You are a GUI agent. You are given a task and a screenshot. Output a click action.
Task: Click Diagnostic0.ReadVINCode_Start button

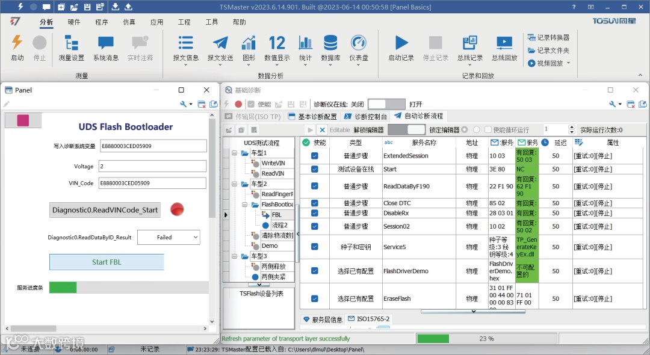click(x=105, y=210)
